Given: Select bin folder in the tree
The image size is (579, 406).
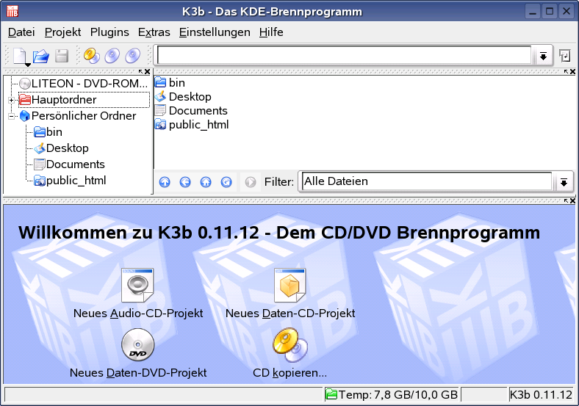Looking at the screenshot, I should [48, 132].
